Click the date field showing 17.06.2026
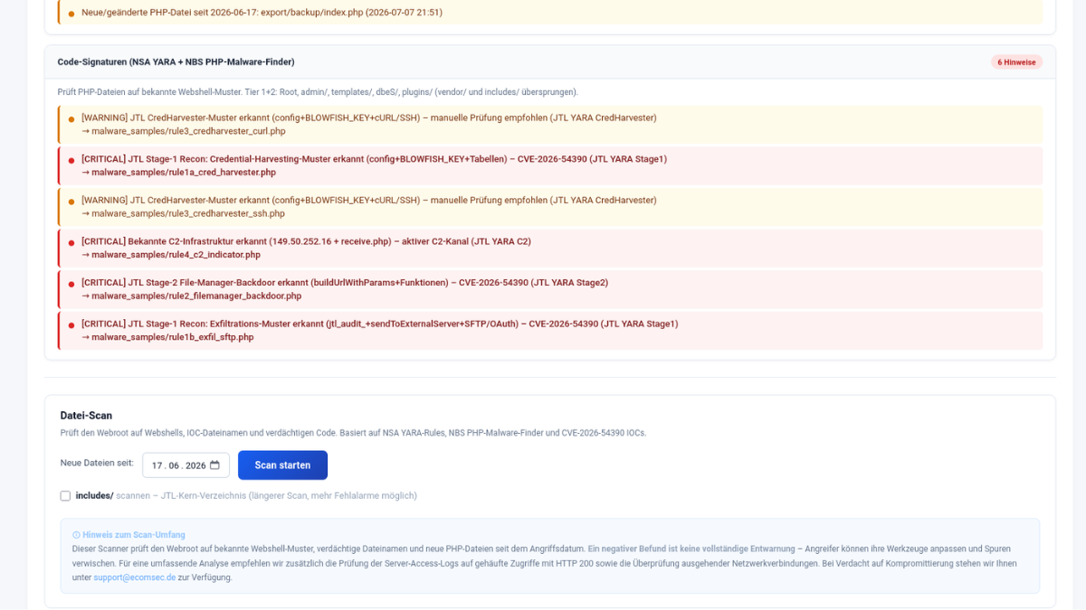Image resolution: width=1086 pixels, height=610 pixels. pyautogui.click(x=186, y=465)
